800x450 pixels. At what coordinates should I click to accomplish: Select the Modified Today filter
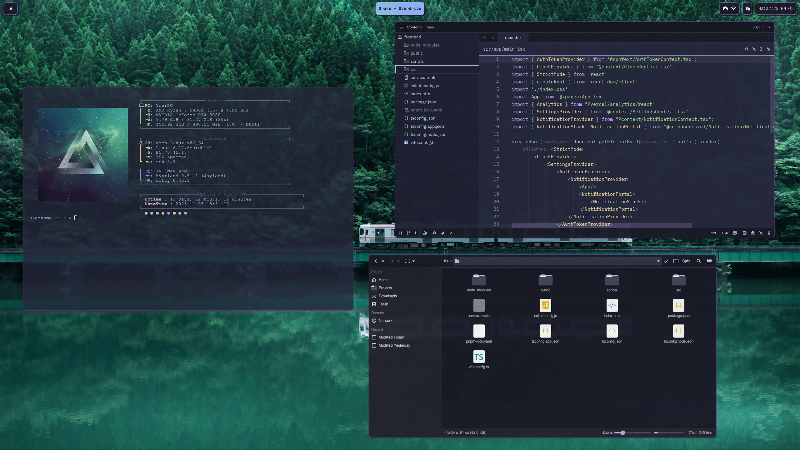pos(391,337)
